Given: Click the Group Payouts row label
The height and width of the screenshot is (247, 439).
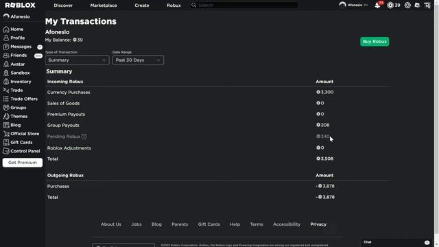Looking at the screenshot, I should pos(63,125).
